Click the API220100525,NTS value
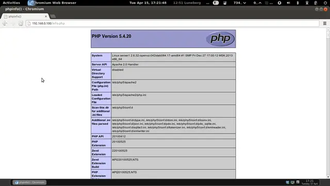This screenshot has width=330, height=186. [125, 160]
